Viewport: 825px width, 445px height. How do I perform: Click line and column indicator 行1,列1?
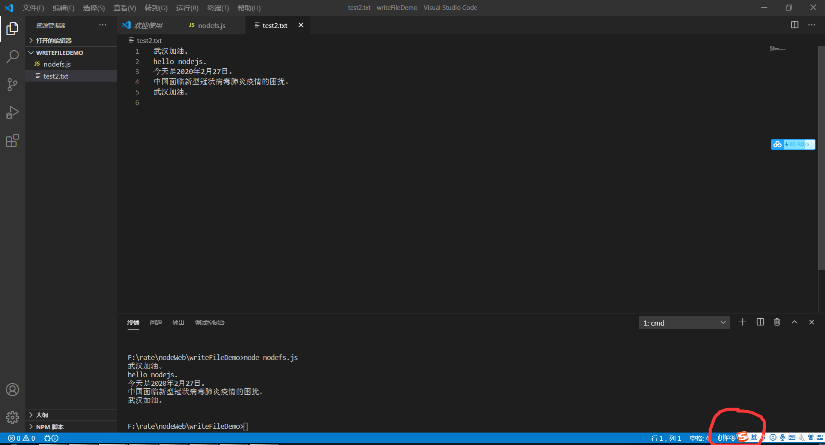coord(667,438)
